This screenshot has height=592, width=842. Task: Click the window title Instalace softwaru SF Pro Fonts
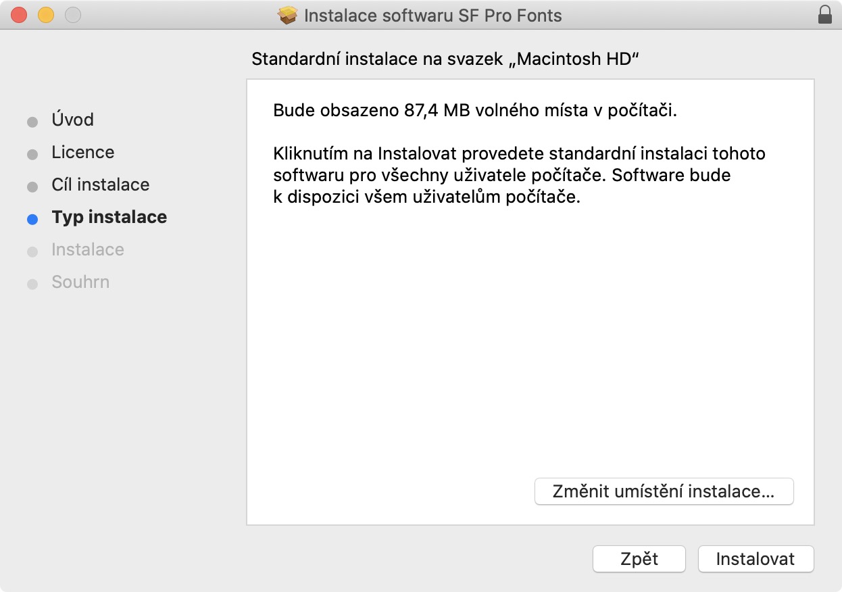click(432, 16)
